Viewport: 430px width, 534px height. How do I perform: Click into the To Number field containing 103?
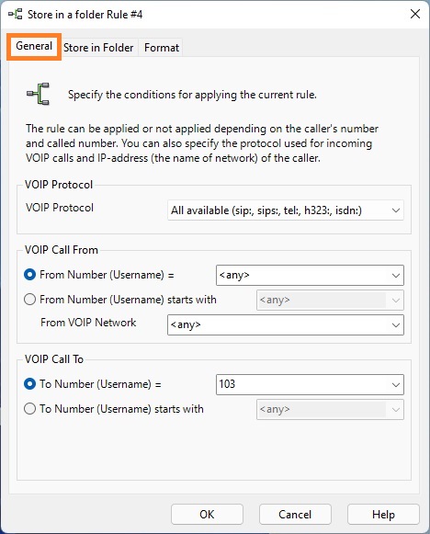click(x=302, y=384)
